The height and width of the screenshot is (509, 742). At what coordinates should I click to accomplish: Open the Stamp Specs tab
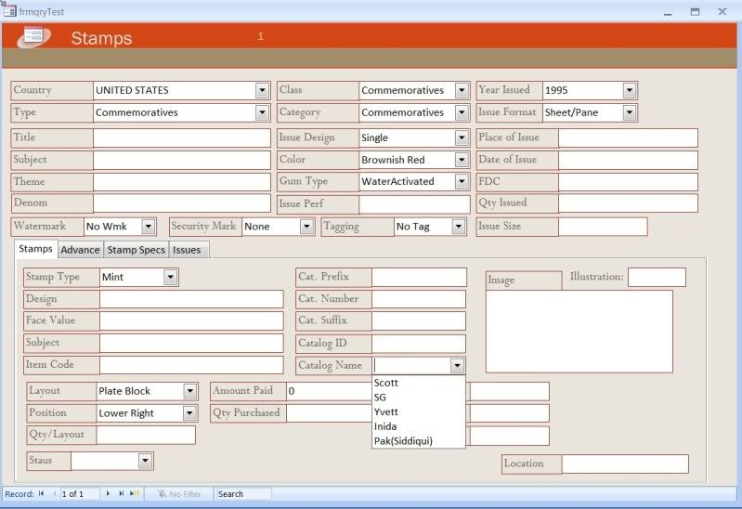click(136, 250)
